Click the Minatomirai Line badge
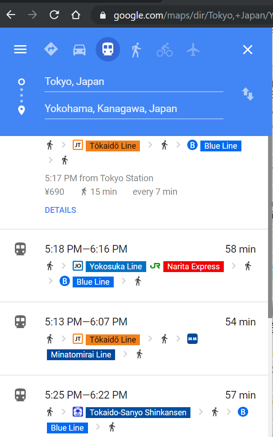273x437 pixels. click(81, 355)
